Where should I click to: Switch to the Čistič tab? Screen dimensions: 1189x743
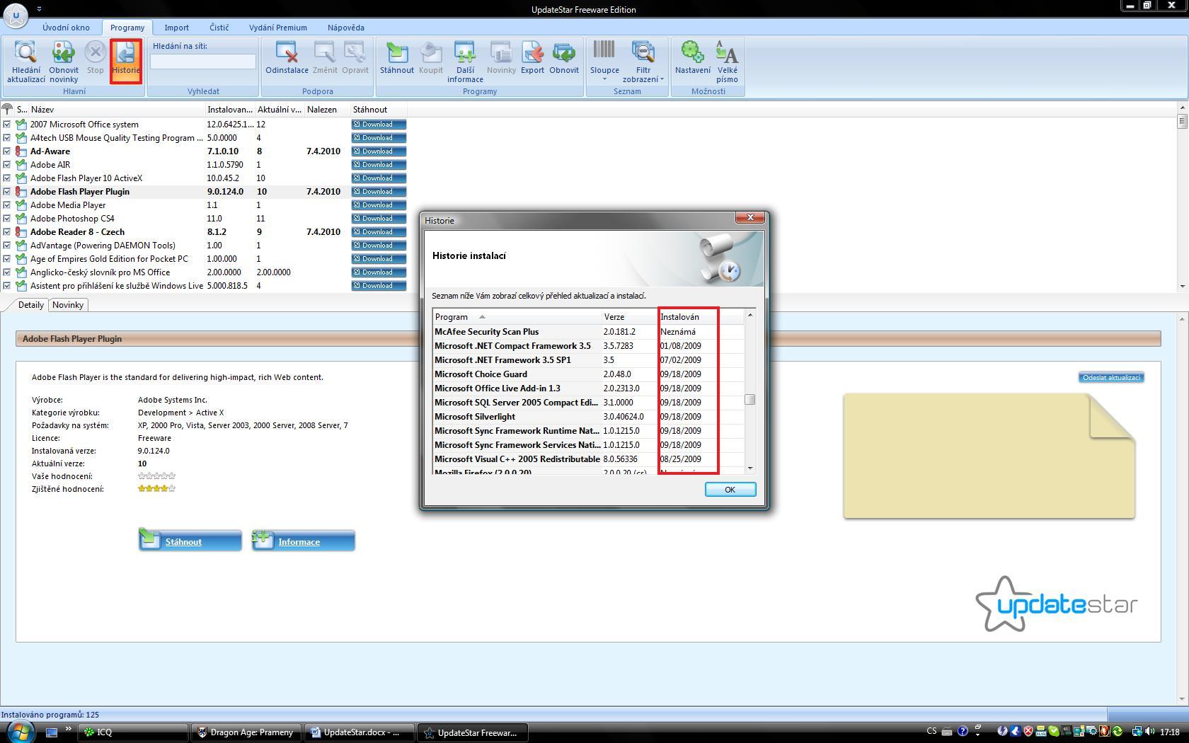pyautogui.click(x=219, y=28)
